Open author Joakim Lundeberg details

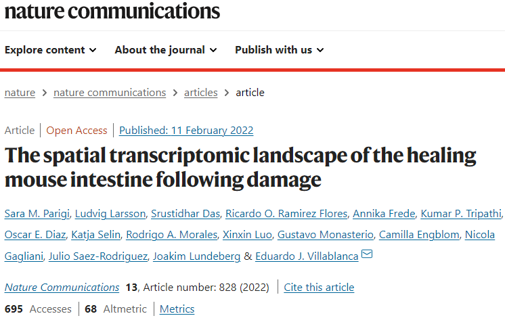point(196,256)
